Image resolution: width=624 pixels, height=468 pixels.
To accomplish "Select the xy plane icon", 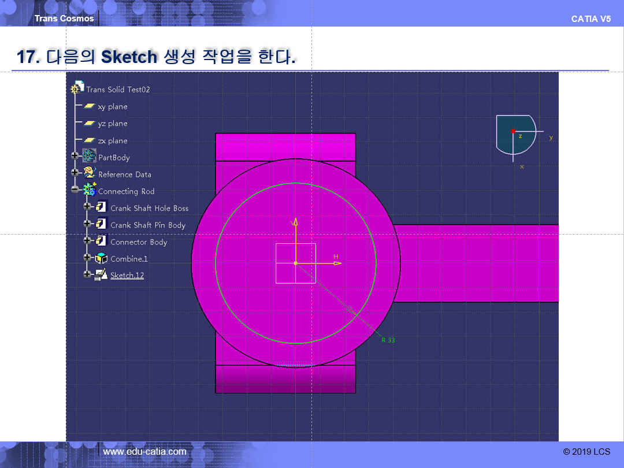I will [x=89, y=106].
